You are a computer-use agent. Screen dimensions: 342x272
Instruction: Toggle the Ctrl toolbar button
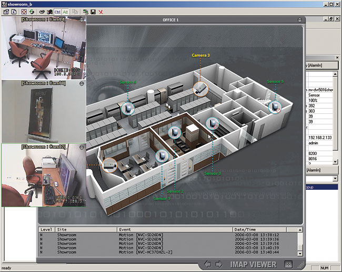pyautogui.click(x=57, y=12)
